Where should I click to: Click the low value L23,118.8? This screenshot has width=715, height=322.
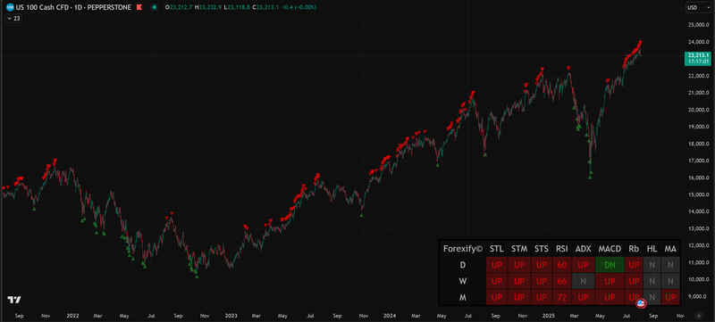pyautogui.click(x=238, y=7)
